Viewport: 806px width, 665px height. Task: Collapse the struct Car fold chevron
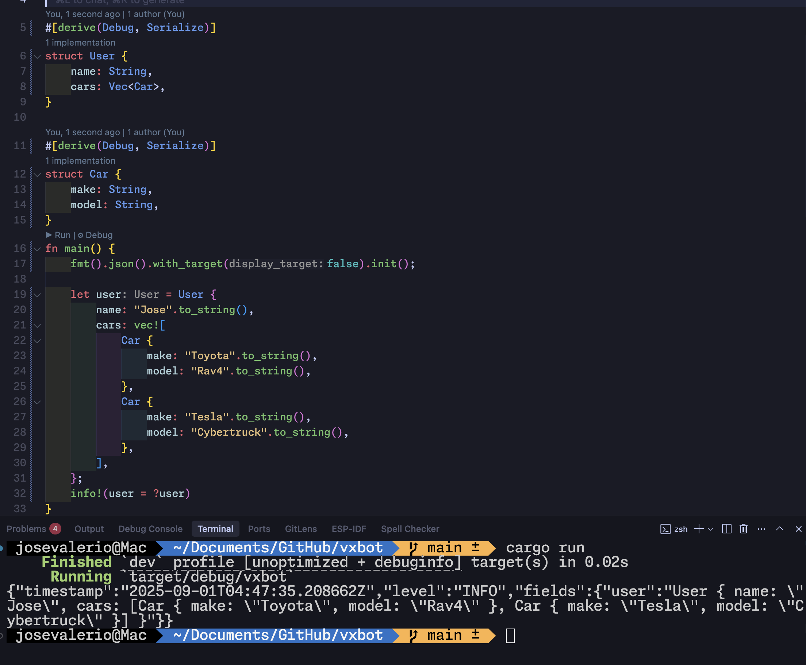coord(37,174)
